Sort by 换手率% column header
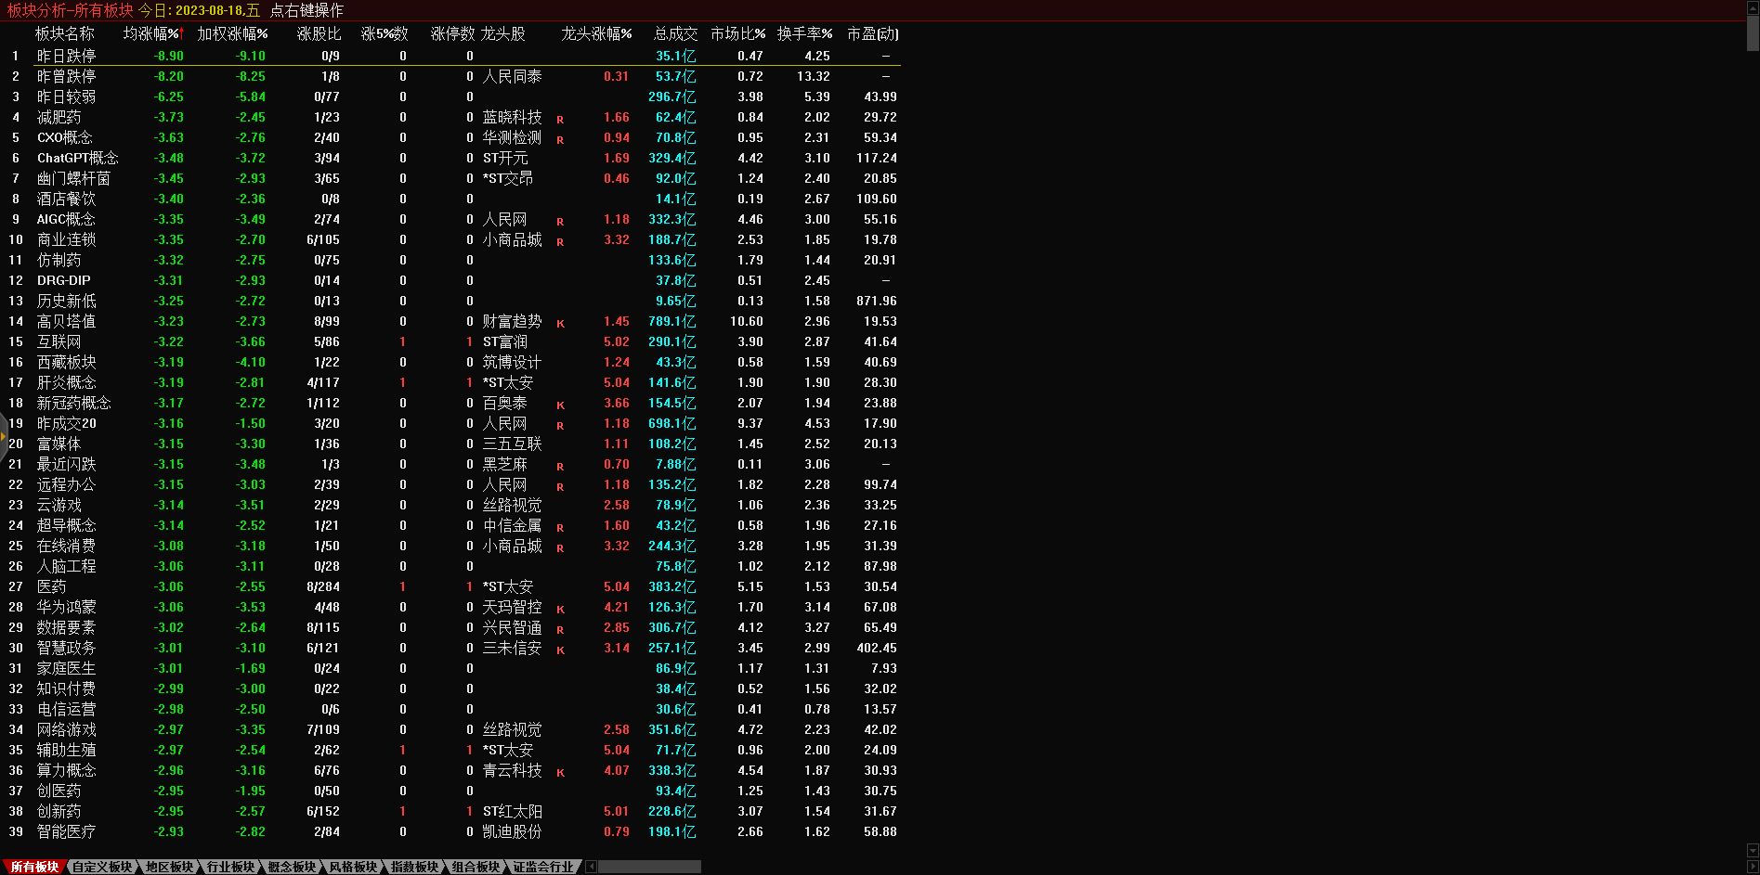The height and width of the screenshot is (875, 1760). point(804,33)
